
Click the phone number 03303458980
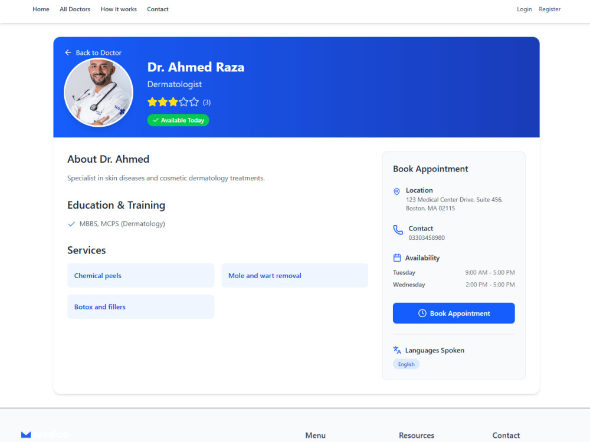427,238
